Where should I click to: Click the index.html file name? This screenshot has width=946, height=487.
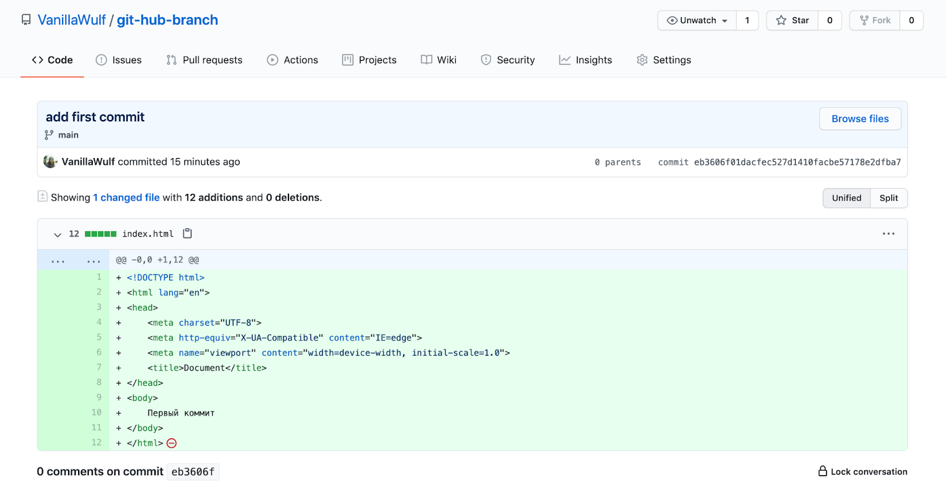[x=148, y=234]
